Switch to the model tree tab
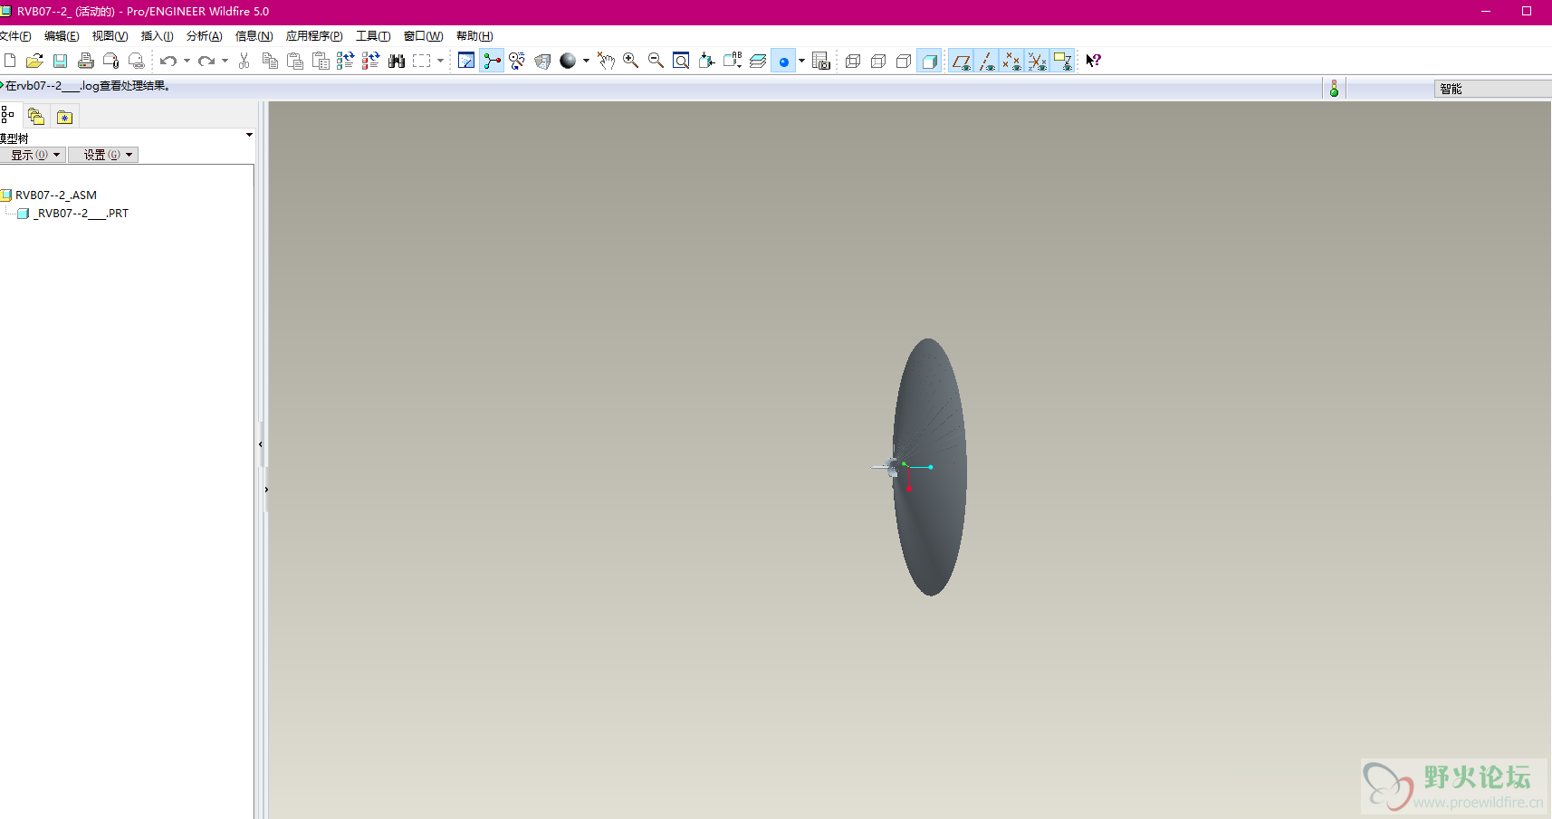This screenshot has height=819, width=1552. [x=8, y=115]
